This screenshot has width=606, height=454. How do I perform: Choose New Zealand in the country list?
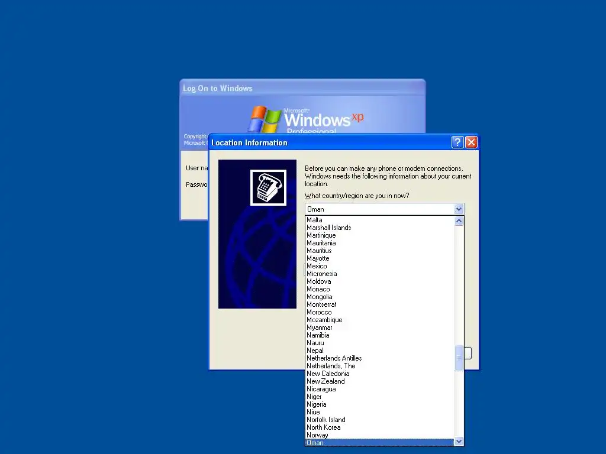(379, 381)
